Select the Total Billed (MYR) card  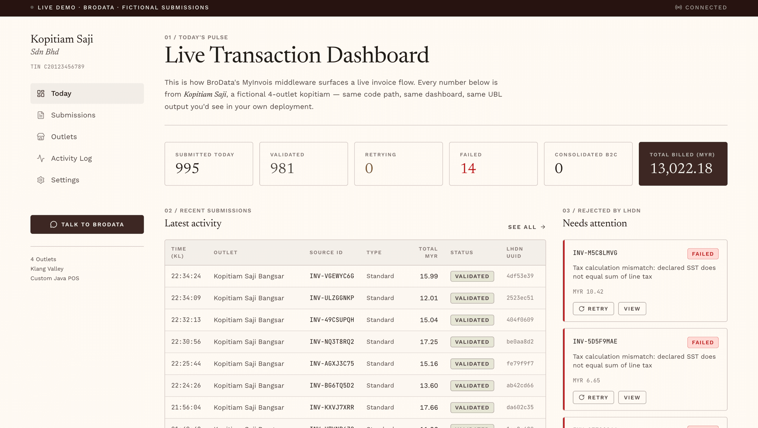click(683, 164)
